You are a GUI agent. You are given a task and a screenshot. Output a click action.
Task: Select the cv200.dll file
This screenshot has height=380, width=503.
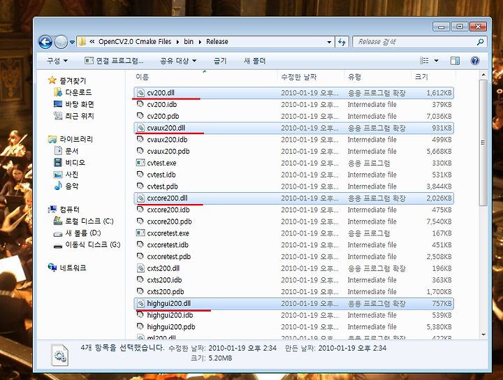(293, 93)
